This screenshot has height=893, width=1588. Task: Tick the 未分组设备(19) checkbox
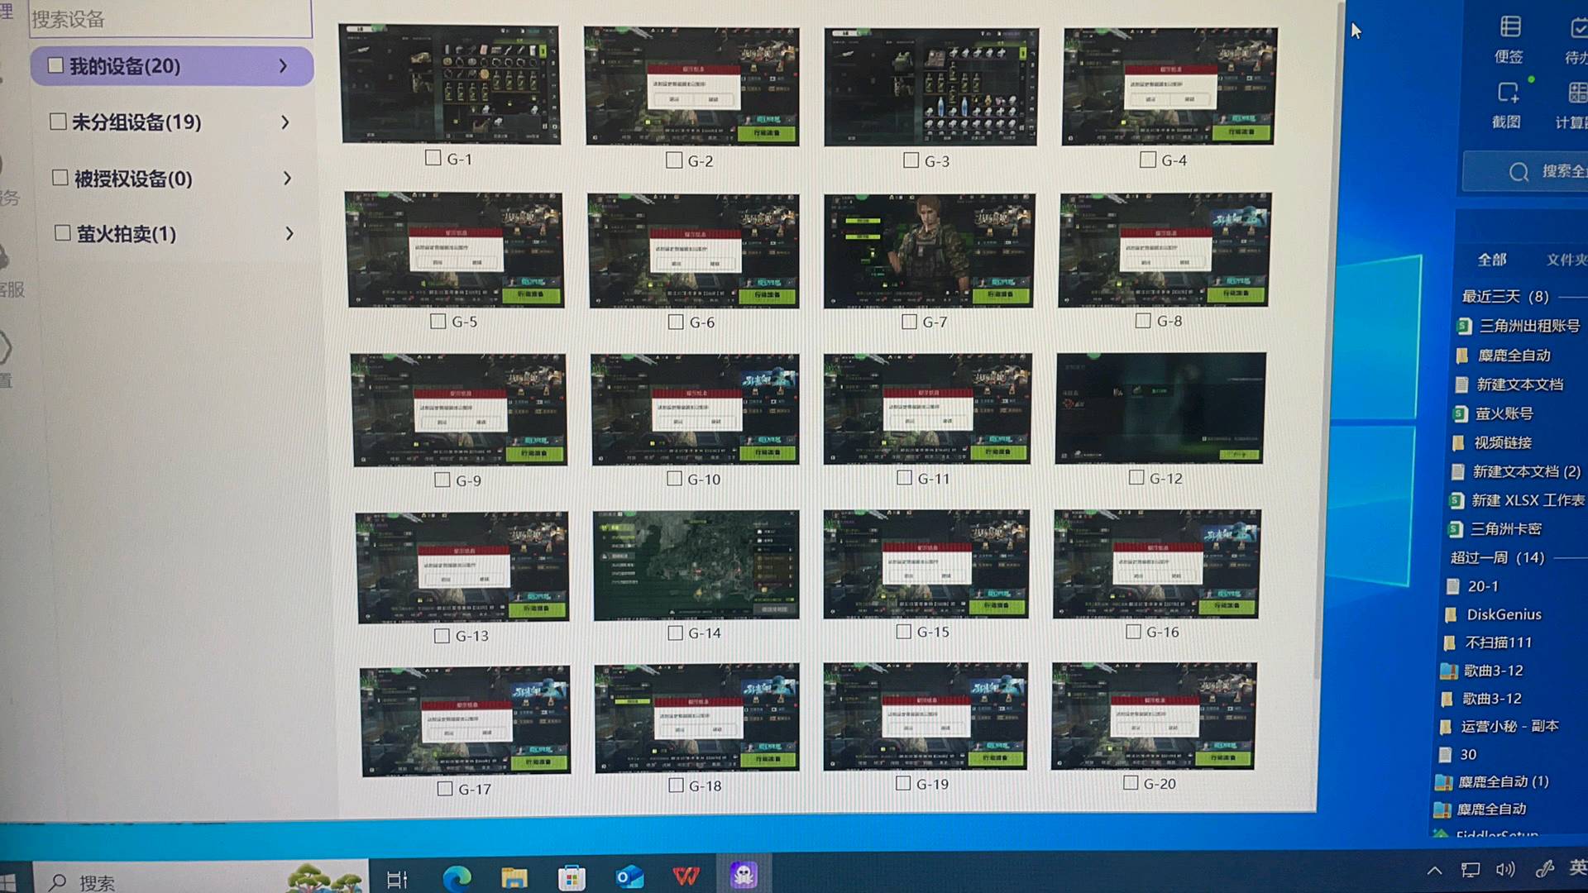click(58, 122)
